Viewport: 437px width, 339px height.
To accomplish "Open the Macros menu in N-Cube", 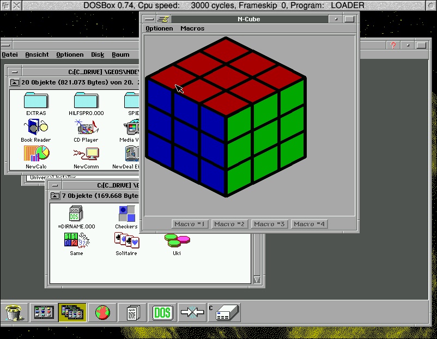I will coord(192,28).
